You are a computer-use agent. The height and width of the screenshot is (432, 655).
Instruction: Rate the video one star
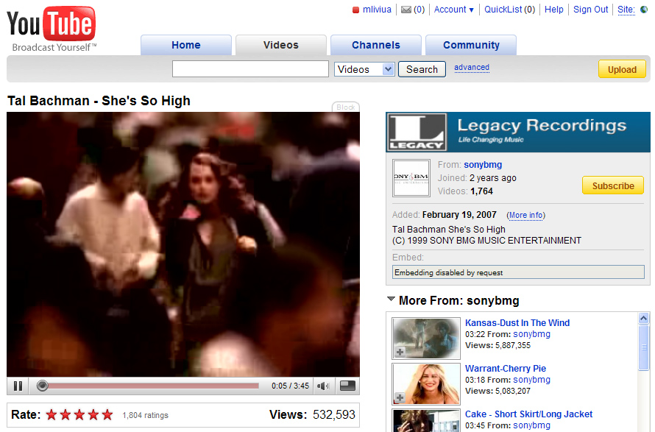pyautogui.click(x=52, y=415)
